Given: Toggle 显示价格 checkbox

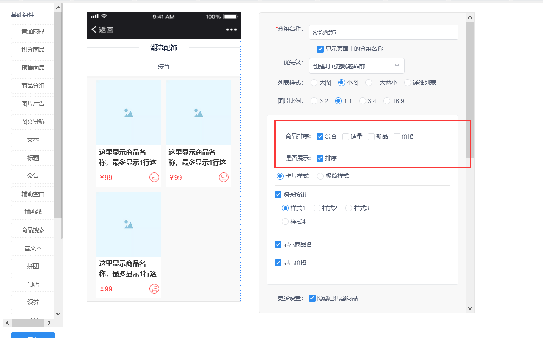Looking at the screenshot, I should (278, 263).
